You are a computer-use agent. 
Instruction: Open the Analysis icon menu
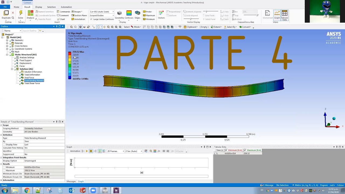(30, 15)
